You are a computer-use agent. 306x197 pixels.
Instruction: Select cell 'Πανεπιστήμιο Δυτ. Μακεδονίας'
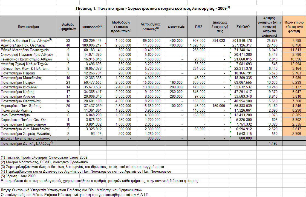28,129
